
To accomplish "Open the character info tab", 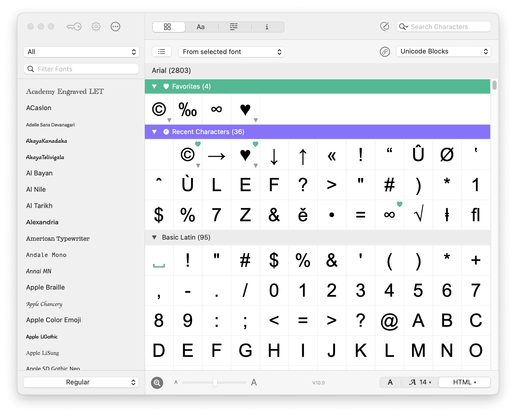I will point(267,27).
